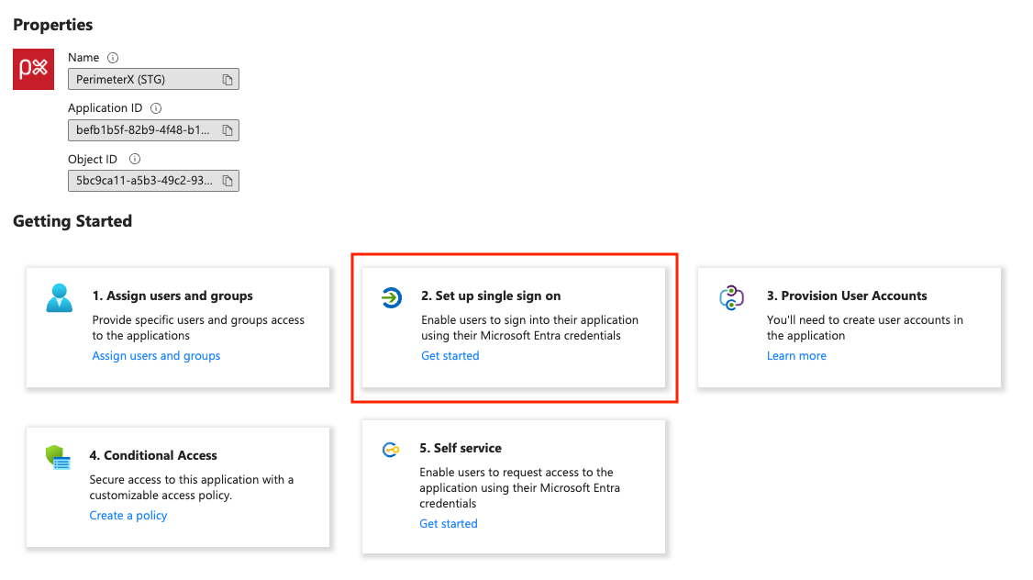Open the Assign users and groups link
This screenshot has height=580, width=1033.
coord(156,356)
